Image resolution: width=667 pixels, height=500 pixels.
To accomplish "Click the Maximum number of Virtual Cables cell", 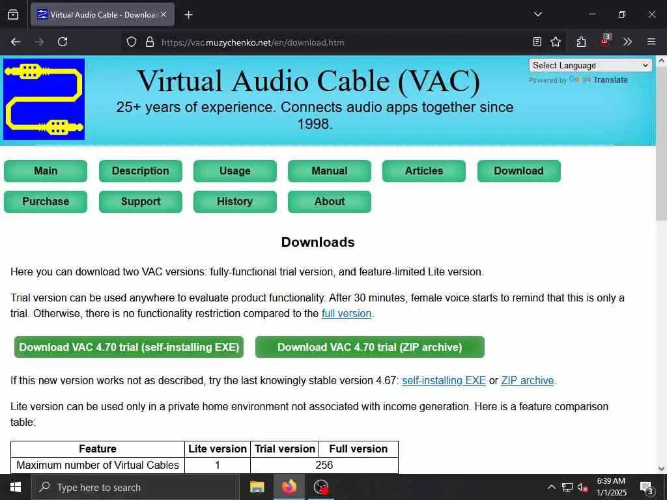I will click(98, 465).
